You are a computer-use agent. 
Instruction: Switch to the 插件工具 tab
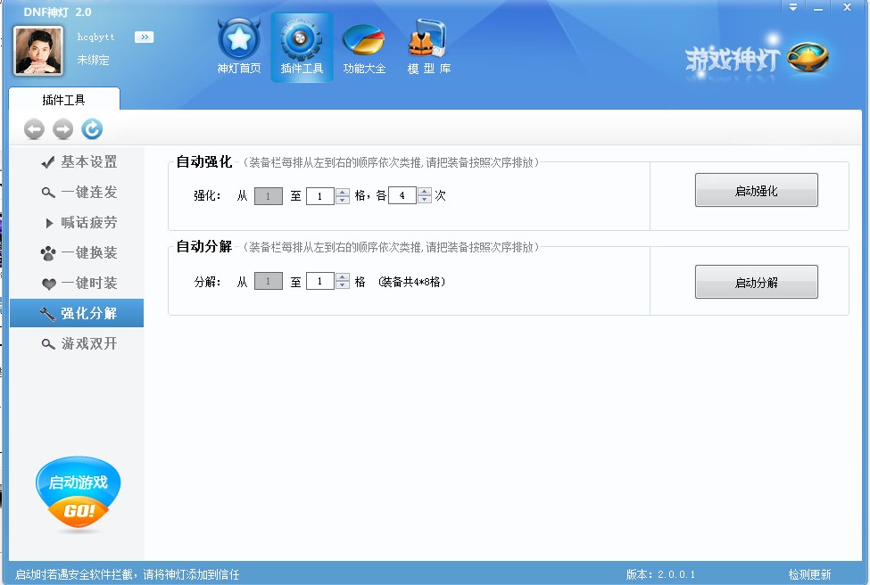(x=64, y=100)
